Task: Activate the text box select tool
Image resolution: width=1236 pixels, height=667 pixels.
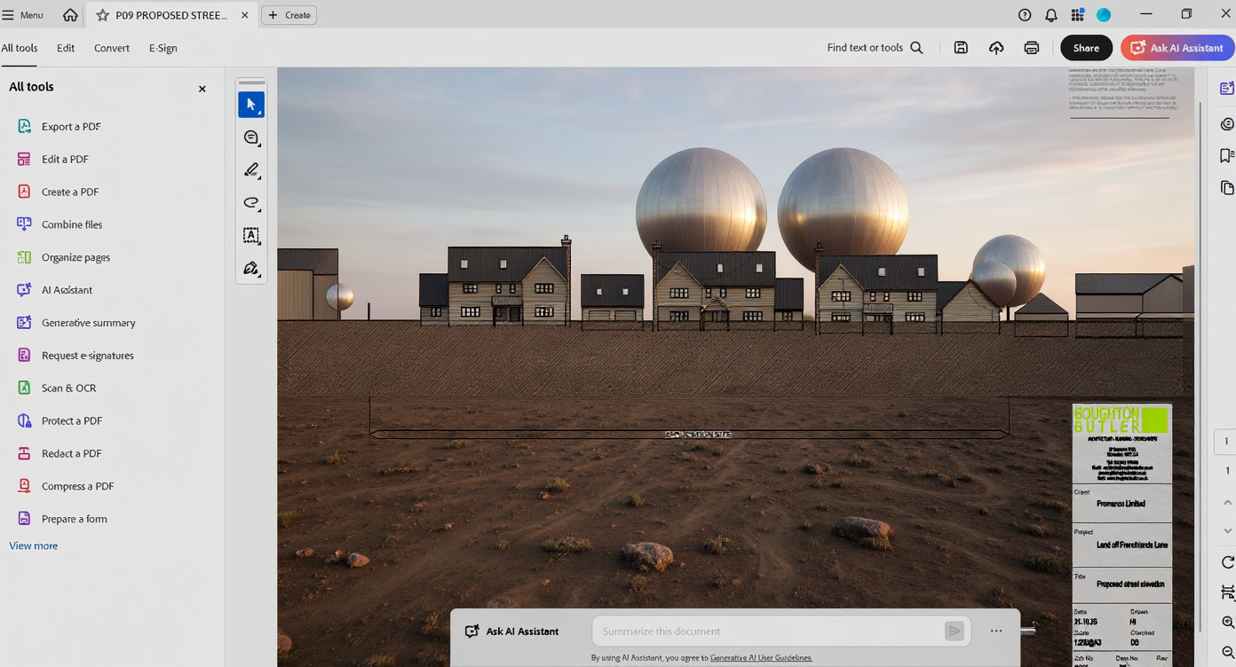Action: 251,236
